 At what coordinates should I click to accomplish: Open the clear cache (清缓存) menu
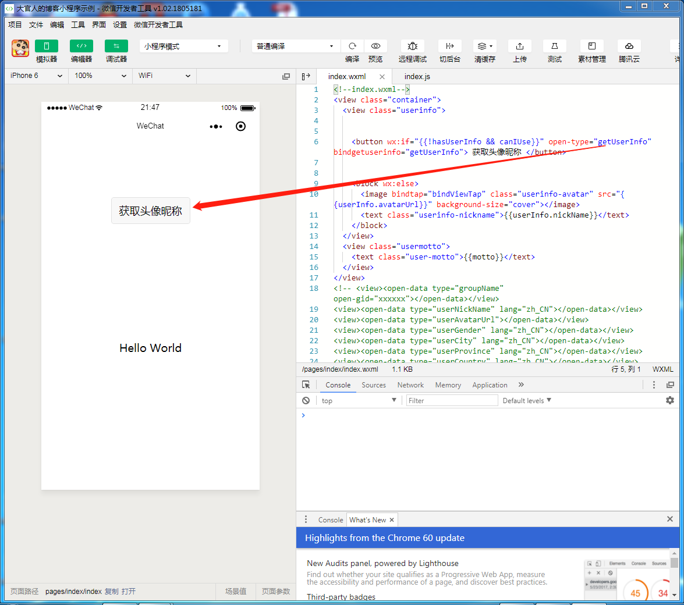coord(485,46)
